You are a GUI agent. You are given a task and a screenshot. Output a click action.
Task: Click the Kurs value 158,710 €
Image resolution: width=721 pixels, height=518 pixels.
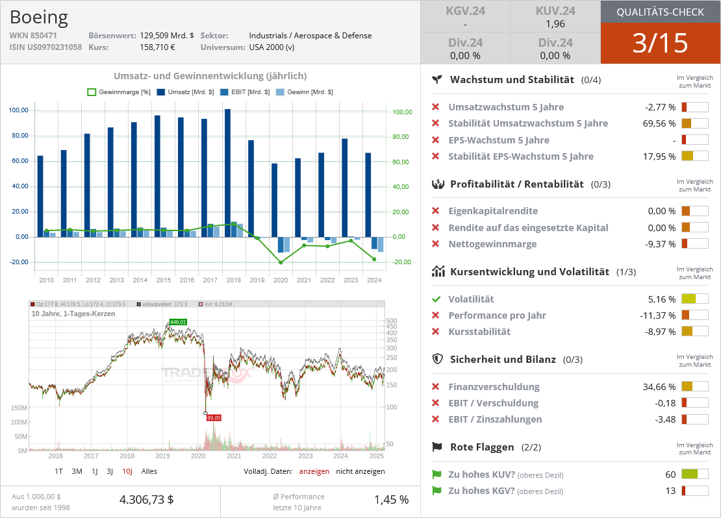click(x=157, y=47)
